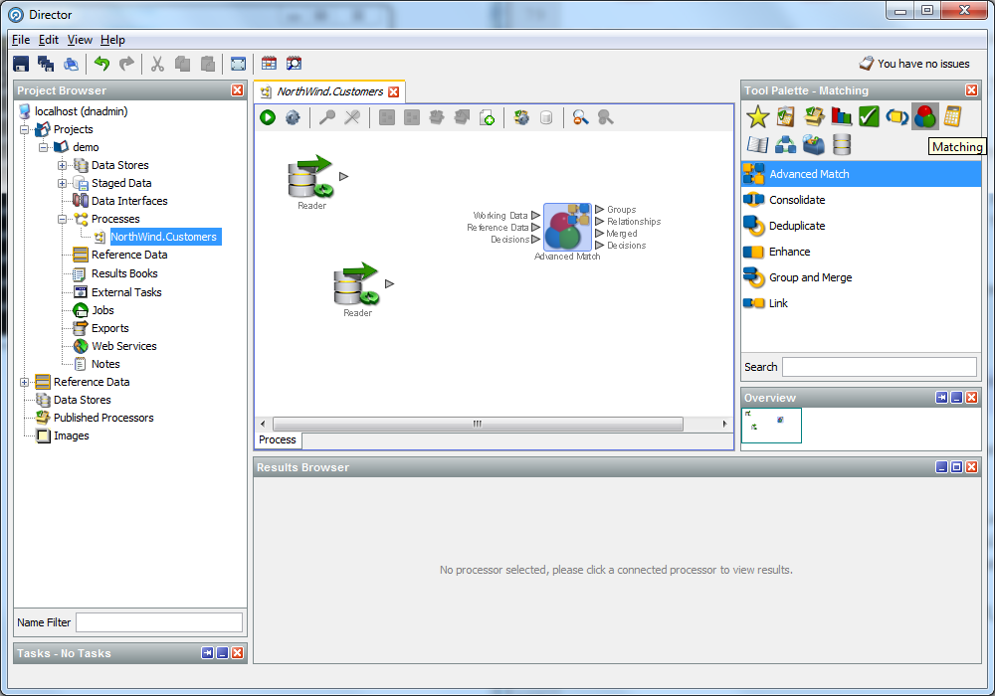Click the Save All icon in the toolbar
This screenshot has height=696, width=995.
[x=46, y=64]
